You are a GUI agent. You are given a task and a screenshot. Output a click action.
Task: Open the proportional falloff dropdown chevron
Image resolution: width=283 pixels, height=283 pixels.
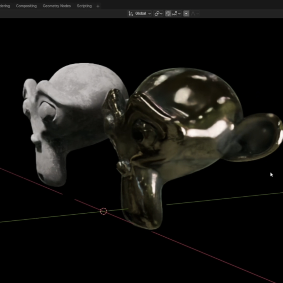198,14
